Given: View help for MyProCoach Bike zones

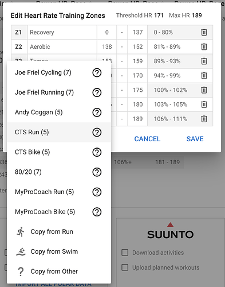Looking at the screenshot, I should tap(97, 212).
